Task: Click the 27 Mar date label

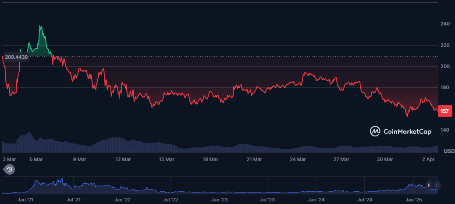Action: [341, 159]
